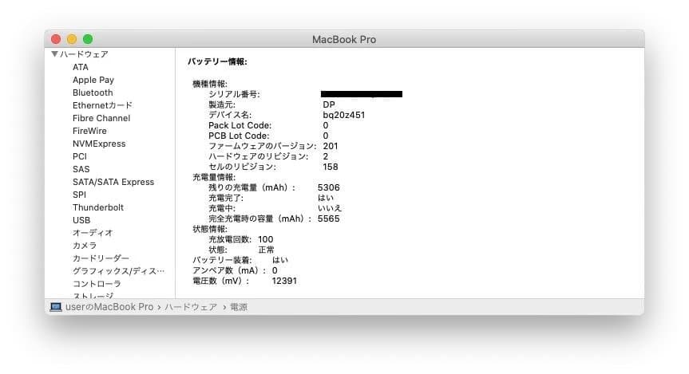Screen dimensions: 689x374
Task: Click the laptop icon in path bar
Action: [56, 307]
